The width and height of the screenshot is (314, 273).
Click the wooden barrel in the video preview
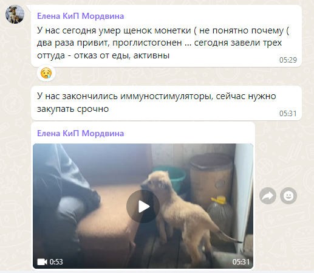(211, 178)
